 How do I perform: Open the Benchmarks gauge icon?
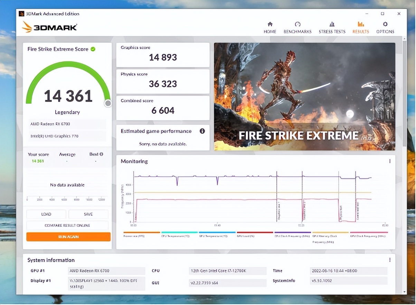pyautogui.click(x=297, y=24)
